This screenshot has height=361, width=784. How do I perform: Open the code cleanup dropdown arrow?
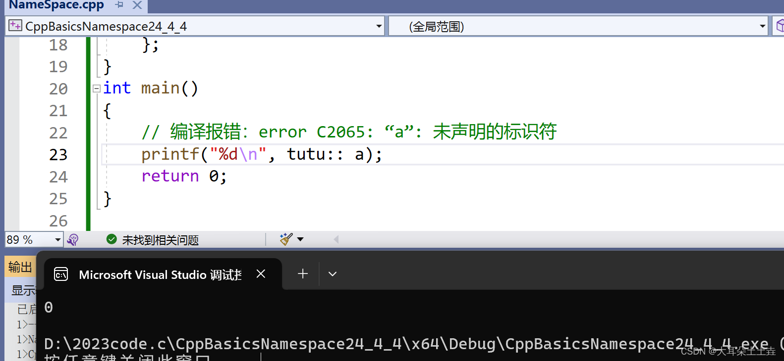[300, 239]
